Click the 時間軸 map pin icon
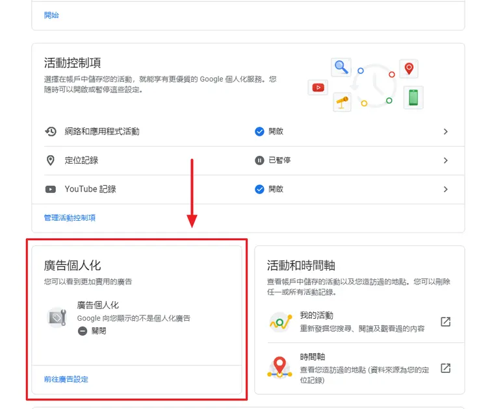The height and width of the screenshot is (409, 481). 279,367
